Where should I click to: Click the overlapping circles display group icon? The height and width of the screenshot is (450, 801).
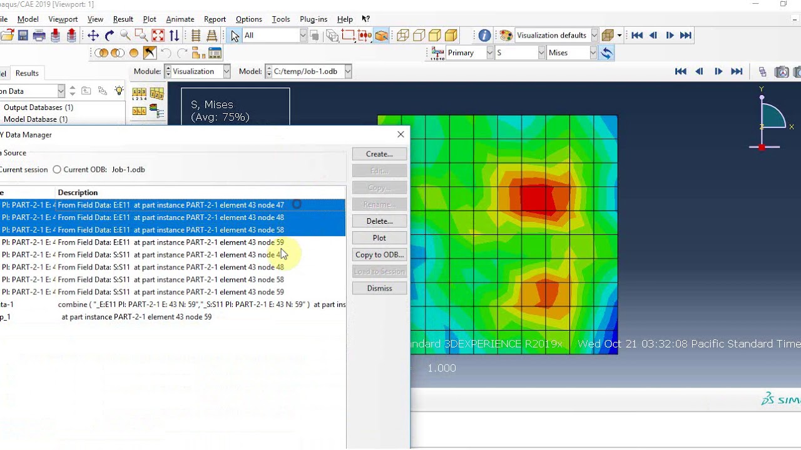(101, 53)
